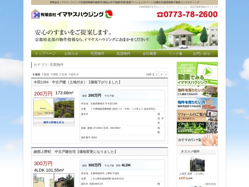Open the トップページ menu item
Image resolution: width=249 pixels, height=187 pixels.
(45, 54)
